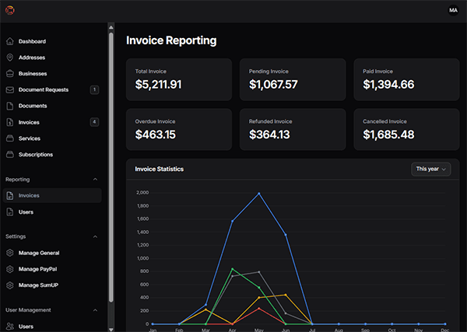The height and width of the screenshot is (332, 467).
Task: Click the blue line peak at May
Action: click(x=258, y=194)
